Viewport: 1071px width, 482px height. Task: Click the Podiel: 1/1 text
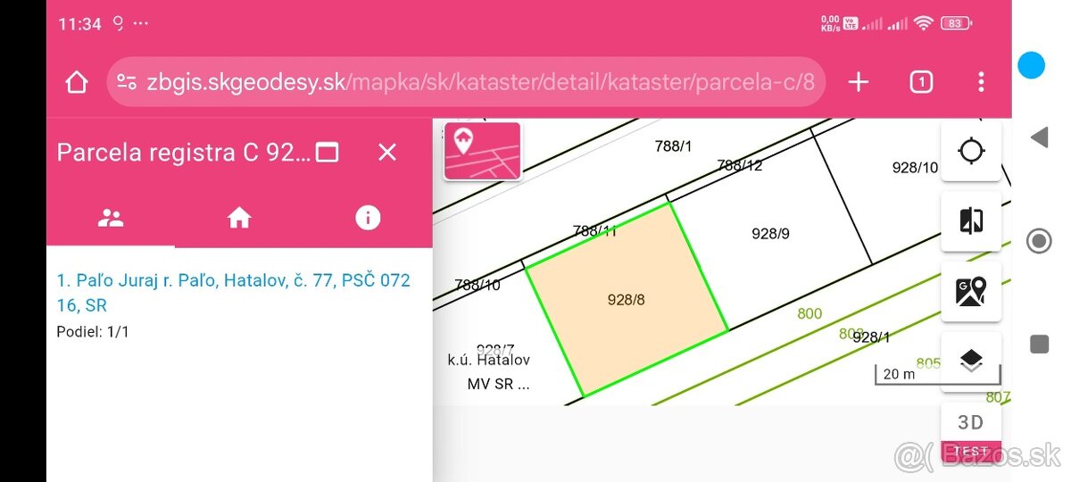click(93, 332)
